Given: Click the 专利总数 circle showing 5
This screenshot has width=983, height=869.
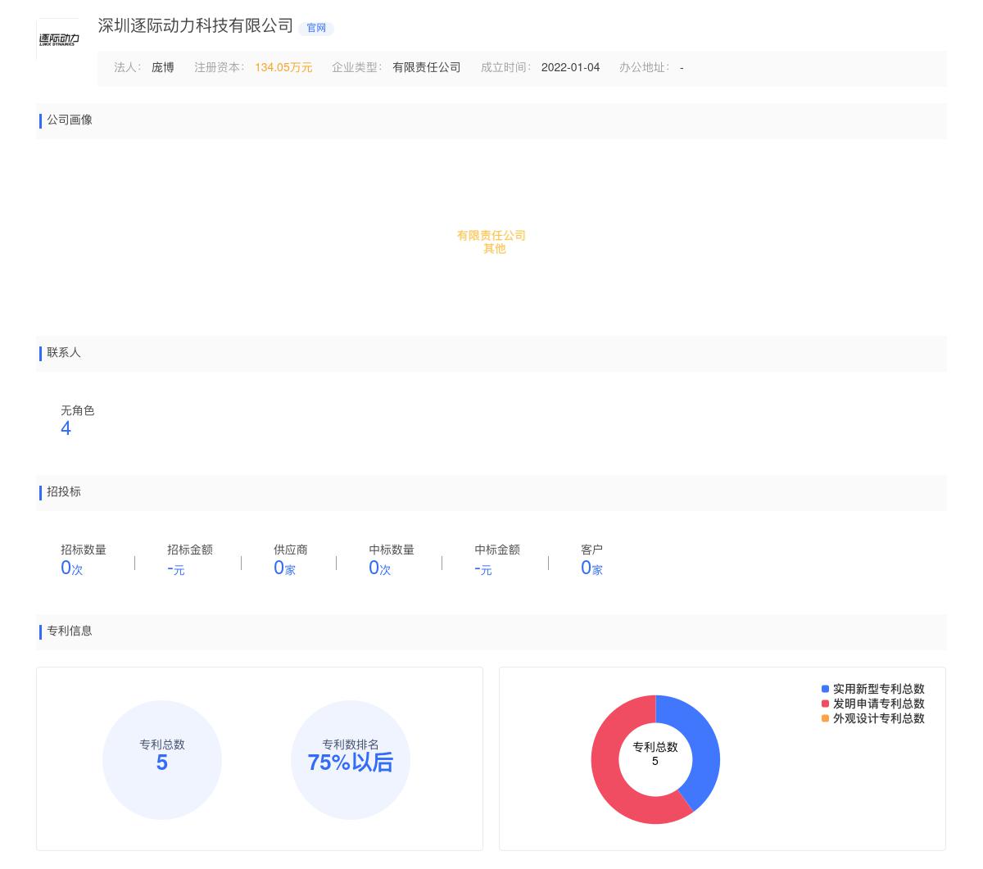Looking at the screenshot, I should click(x=161, y=760).
